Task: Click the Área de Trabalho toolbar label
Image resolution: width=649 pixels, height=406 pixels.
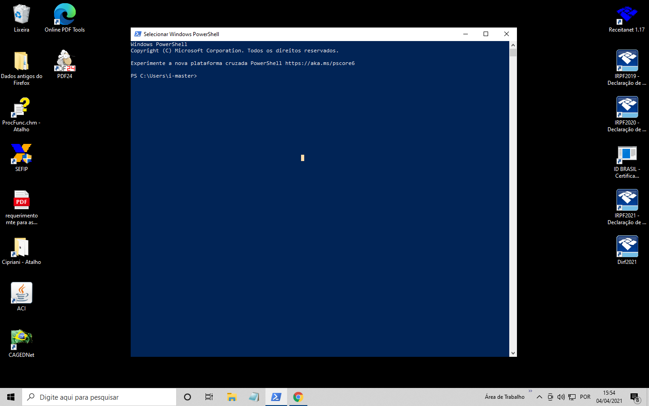Action: tap(504, 397)
